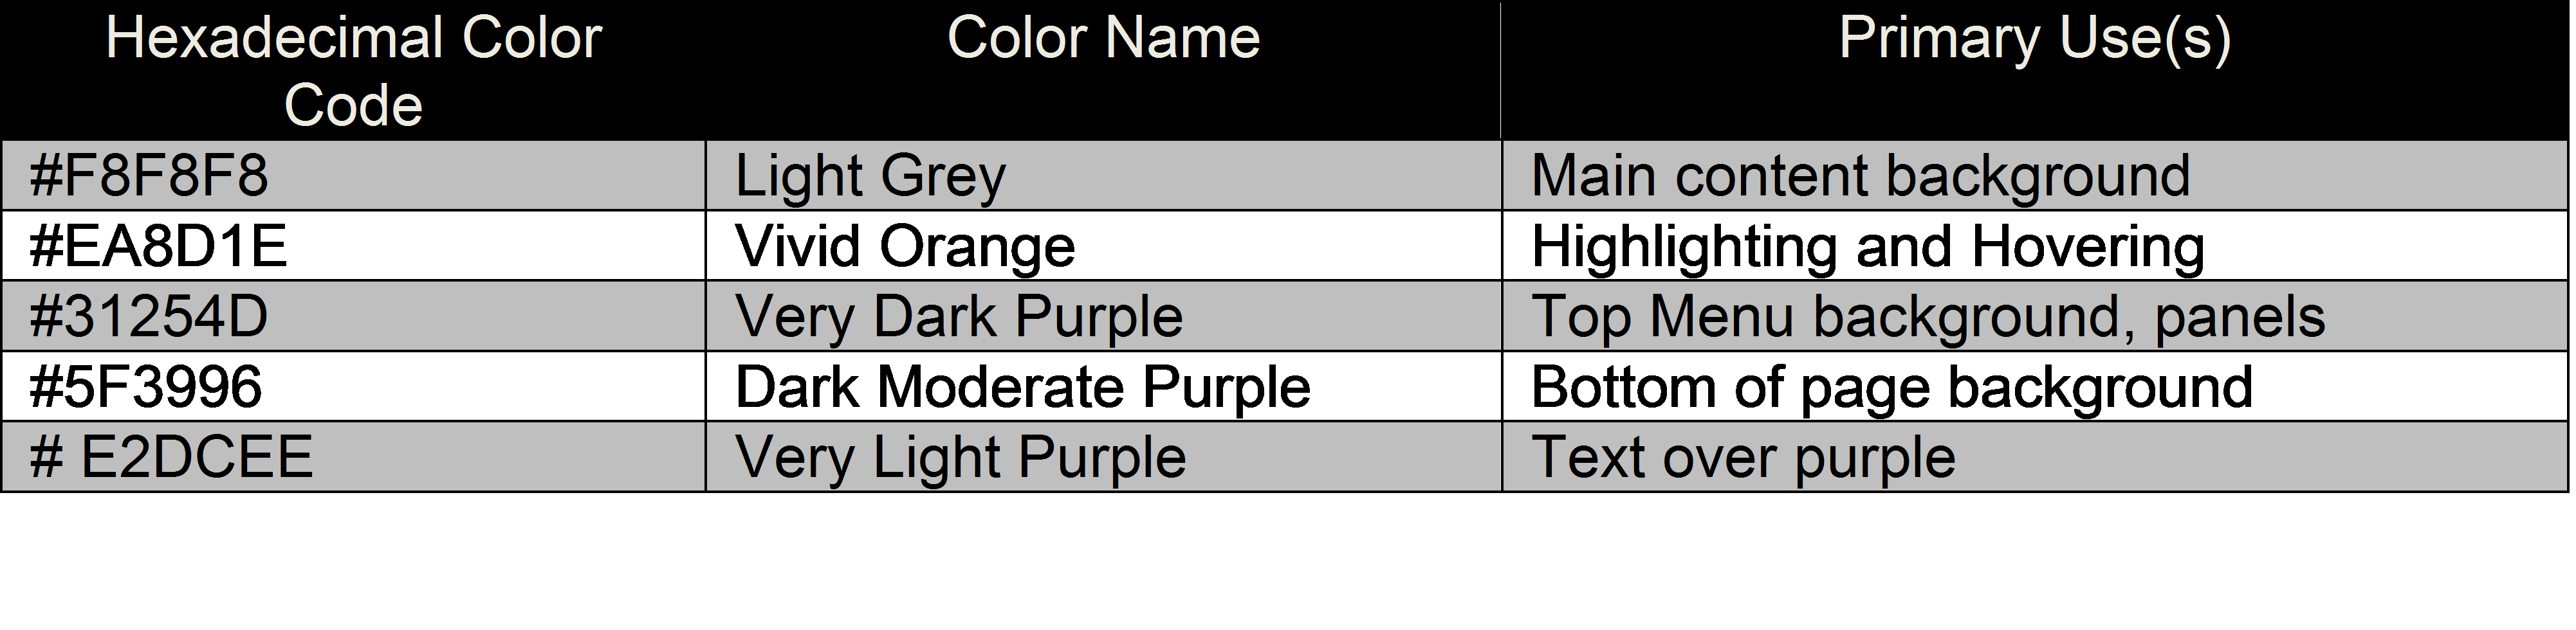
Task: Select the Color Name column header
Action: [1103, 39]
